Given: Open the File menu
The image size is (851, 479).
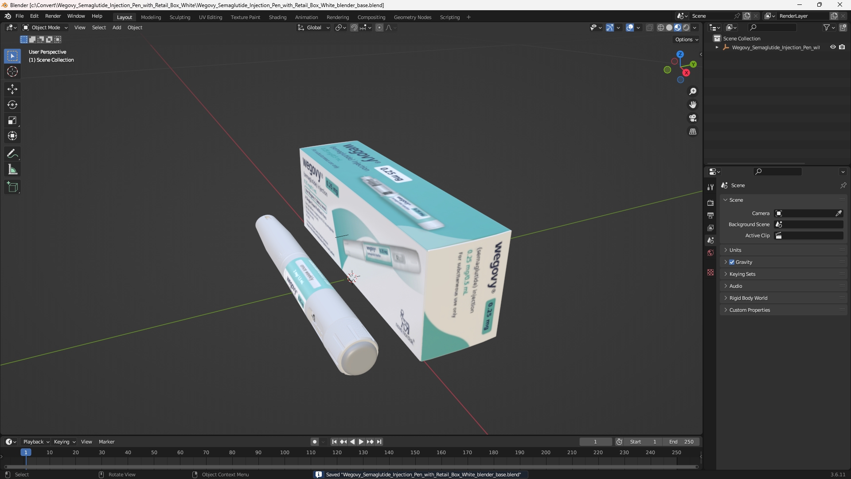Looking at the screenshot, I should [x=20, y=16].
